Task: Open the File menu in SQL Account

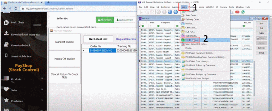Action: [x=141, y=7]
